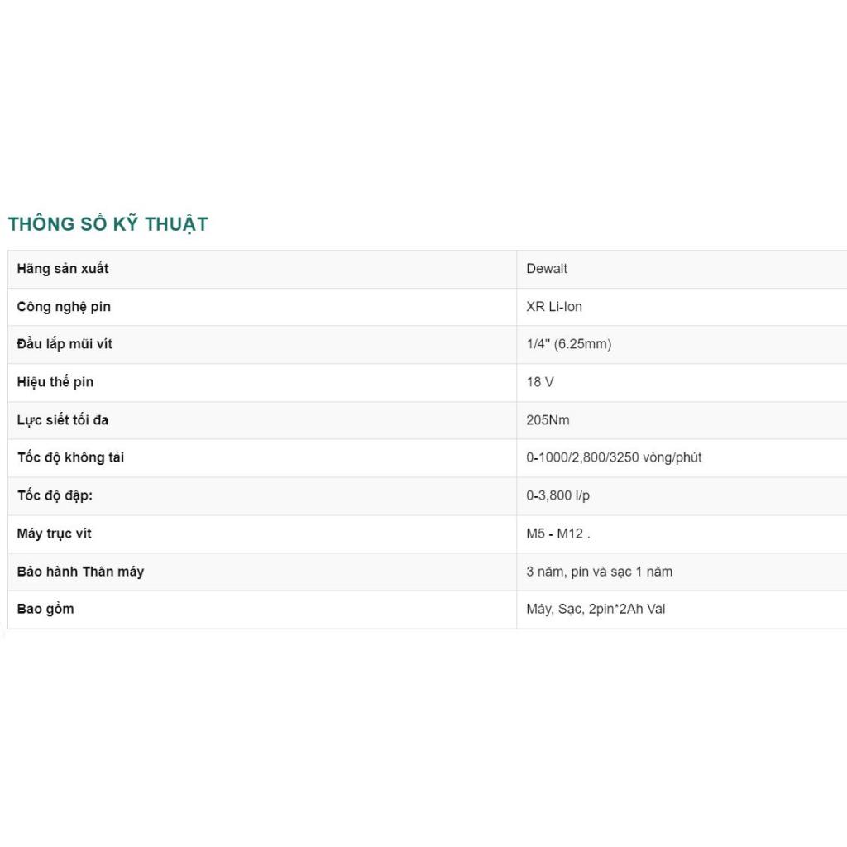
Task: Select the Công nghệ pin row label
Action: [64, 307]
